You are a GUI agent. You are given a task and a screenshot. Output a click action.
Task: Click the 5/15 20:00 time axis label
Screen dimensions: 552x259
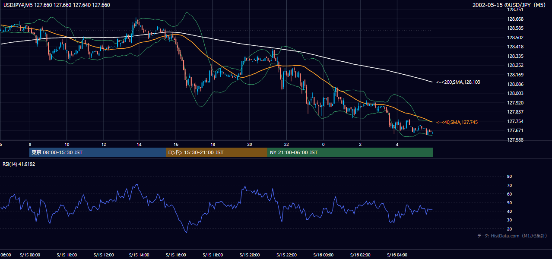(250, 255)
